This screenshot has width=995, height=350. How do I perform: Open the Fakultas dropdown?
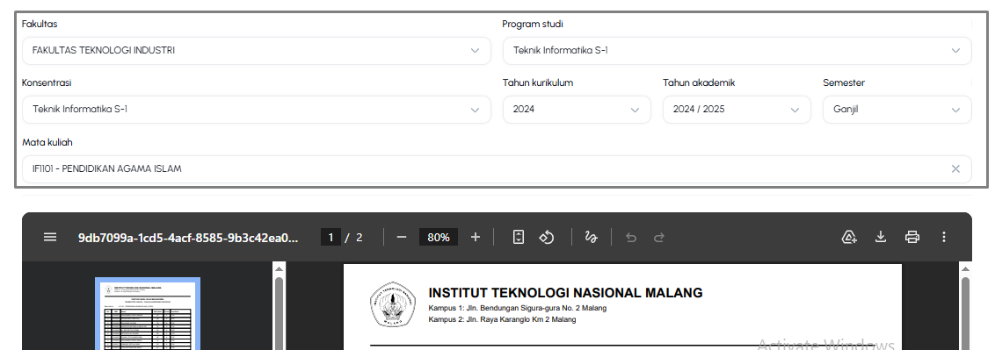(257, 51)
